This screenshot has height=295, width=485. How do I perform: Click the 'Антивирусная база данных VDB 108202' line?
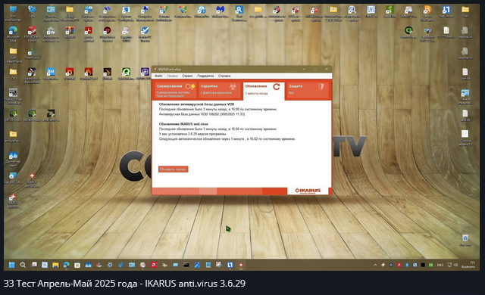(x=202, y=114)
